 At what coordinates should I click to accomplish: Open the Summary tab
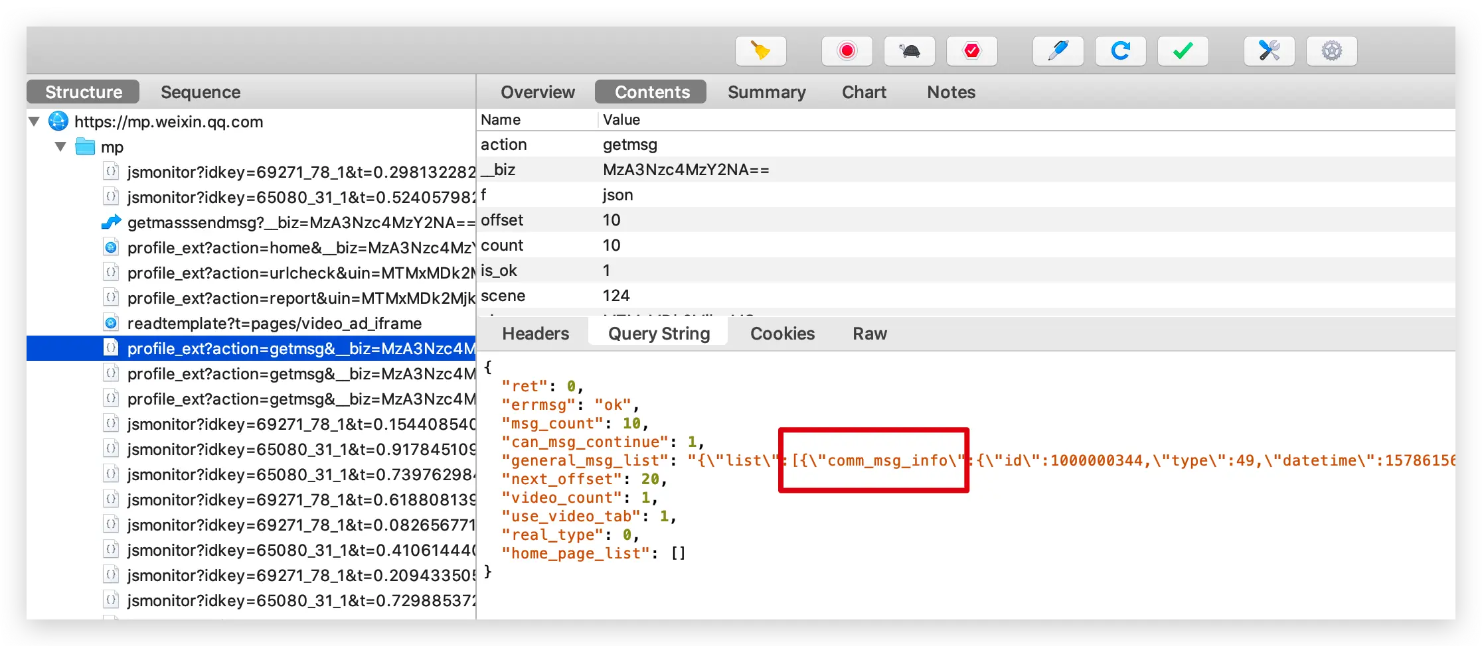point(767,92)
